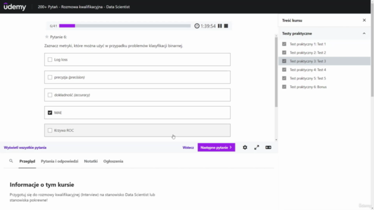Toggle expanded view mode icon
This screenshot has width=374, height=210.
pyautogui.click(x=268, y=148)
